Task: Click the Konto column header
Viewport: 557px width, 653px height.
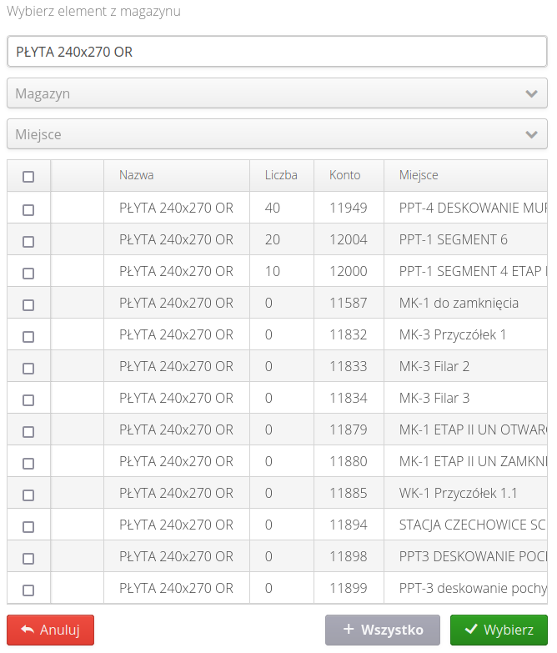Action: click(345, 175)
